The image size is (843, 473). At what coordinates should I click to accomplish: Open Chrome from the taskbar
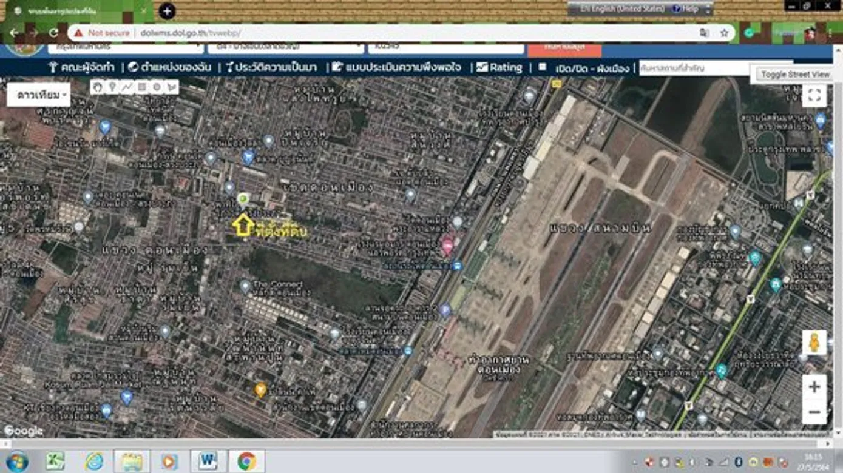click(246, 461)
